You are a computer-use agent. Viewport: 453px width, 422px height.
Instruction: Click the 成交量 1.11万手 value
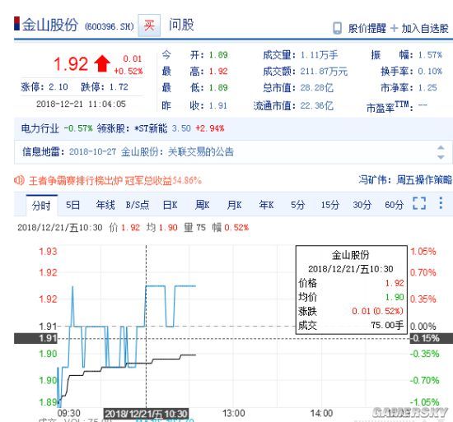[x=319, y=55]
